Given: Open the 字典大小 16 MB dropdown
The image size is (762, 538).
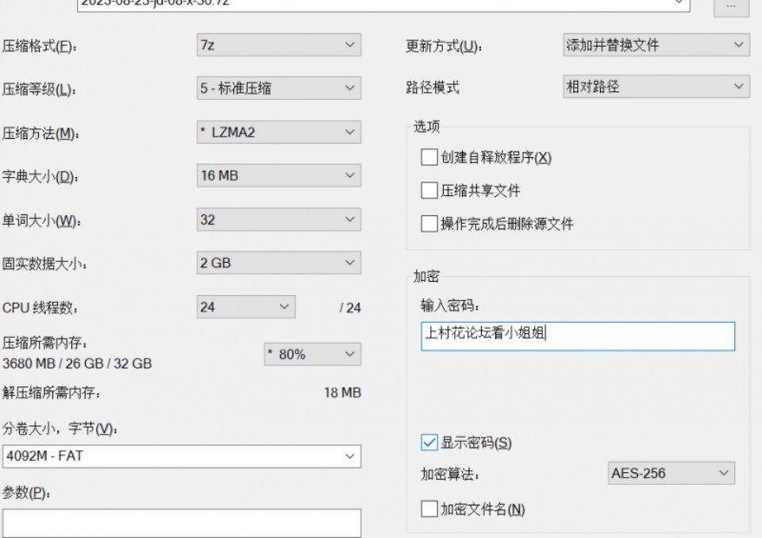Looking at the screenshot, I should 279,175.
